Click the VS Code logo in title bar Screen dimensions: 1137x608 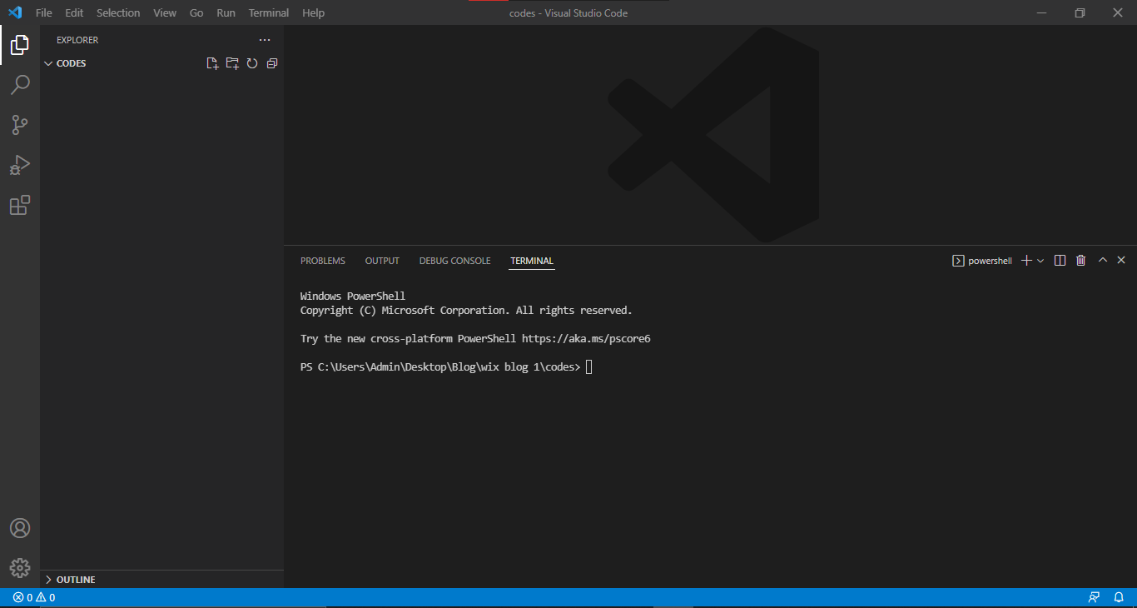(x=15, y=12)
